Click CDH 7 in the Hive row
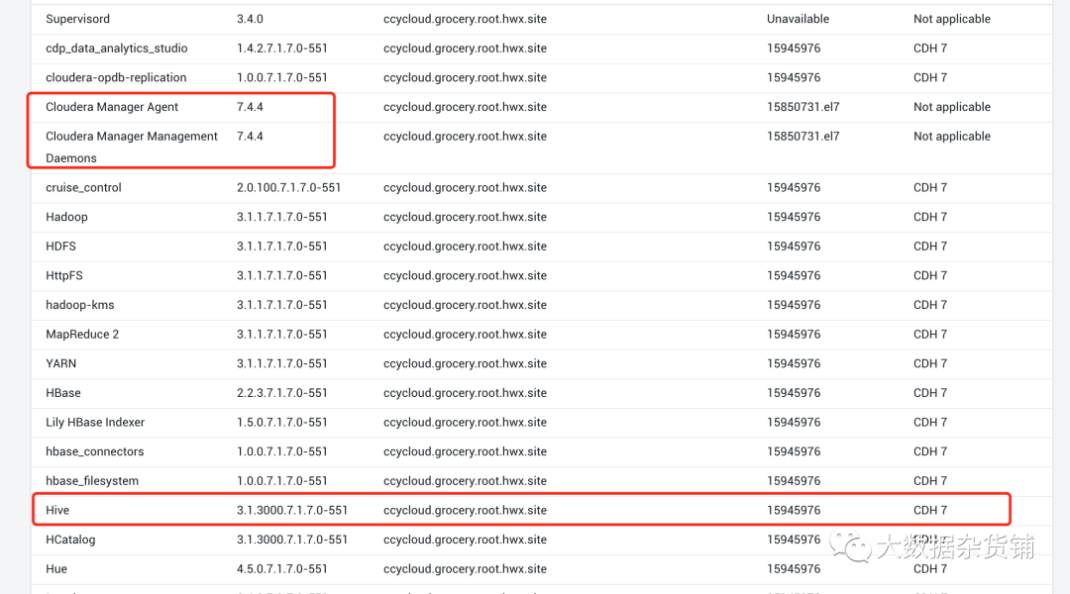The height and width of the screenshot is (594, 1070). (930, 510)
